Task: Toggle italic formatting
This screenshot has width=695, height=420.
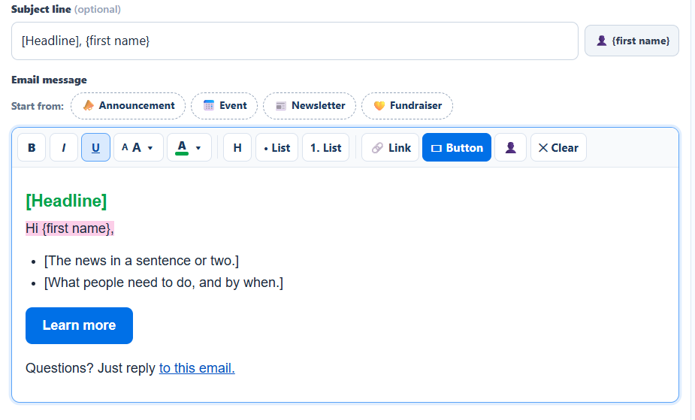Action: [64, 147]
